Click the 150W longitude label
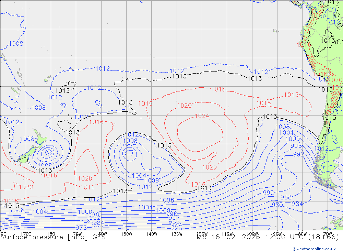 click(127, 234)
